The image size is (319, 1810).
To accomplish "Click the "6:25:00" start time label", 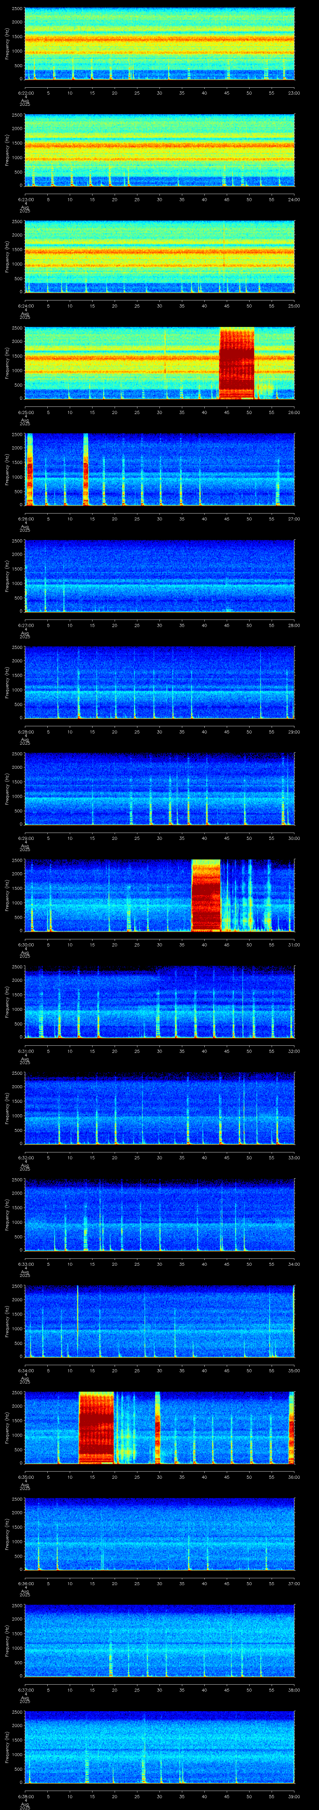I will [25, 412].
